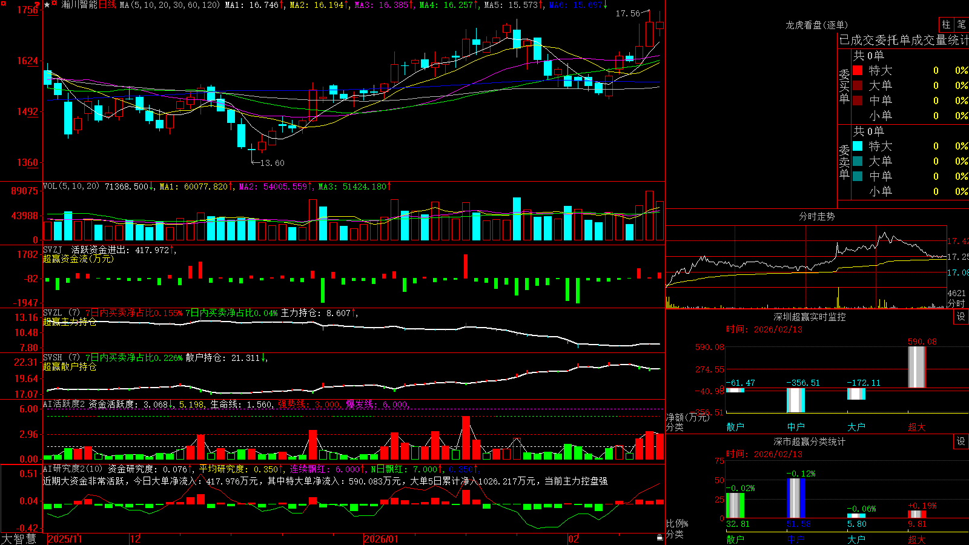This screenshot has width=969, height=545.
Task: Click the SVSH (7) indicator label
Action: [x=61, y=358]
